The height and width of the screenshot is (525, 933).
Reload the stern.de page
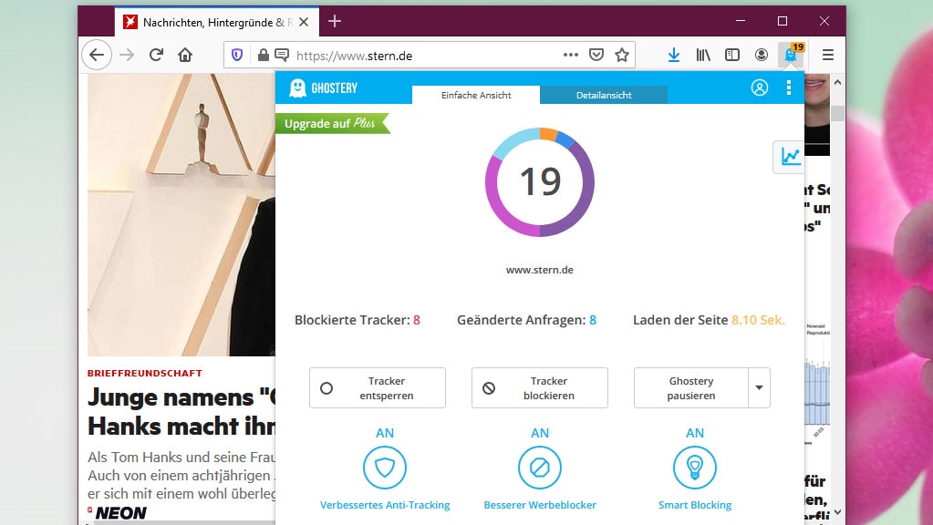point(156,56)
